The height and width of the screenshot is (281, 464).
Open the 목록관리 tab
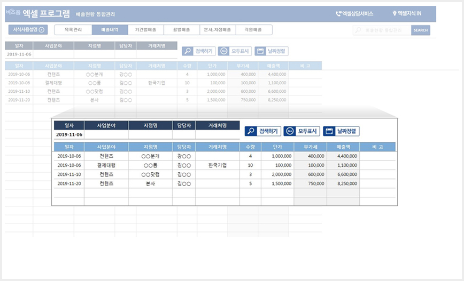(73, 30)
